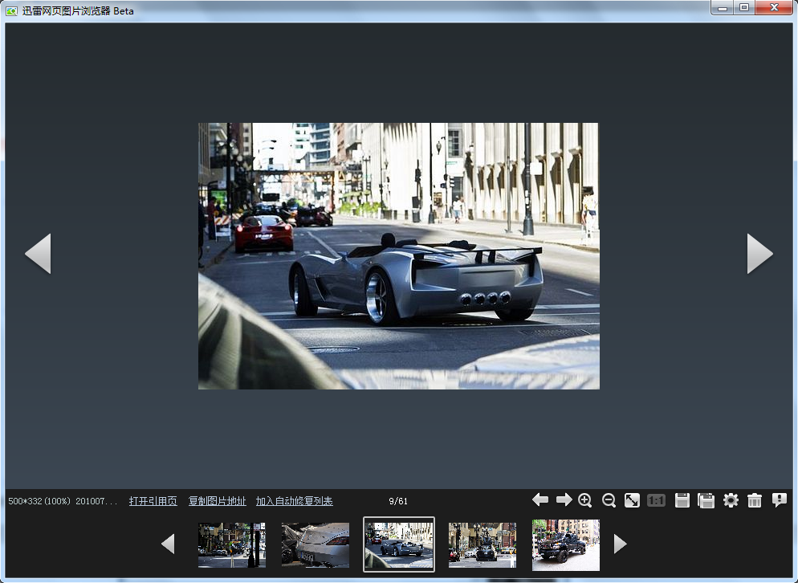Click the 加入自动修复列表 link

point(294,501)
